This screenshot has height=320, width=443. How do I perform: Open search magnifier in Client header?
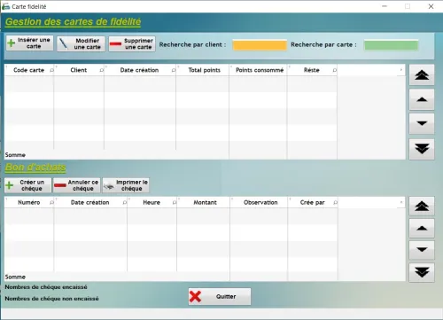pyautogui.click(x=102, y=70)
